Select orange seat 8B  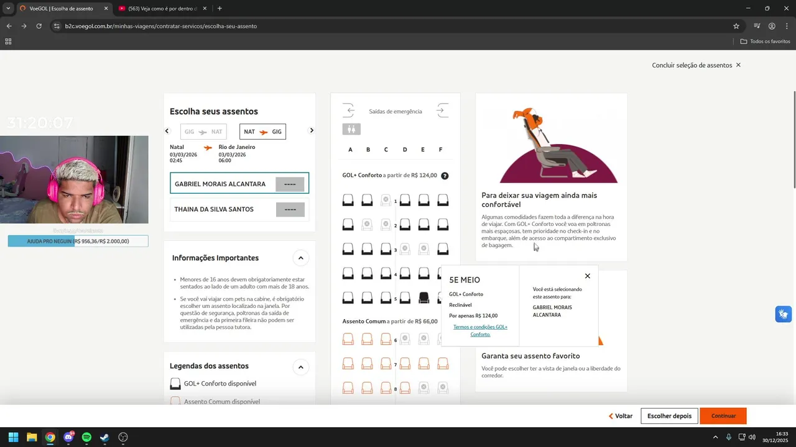(367, 388)
